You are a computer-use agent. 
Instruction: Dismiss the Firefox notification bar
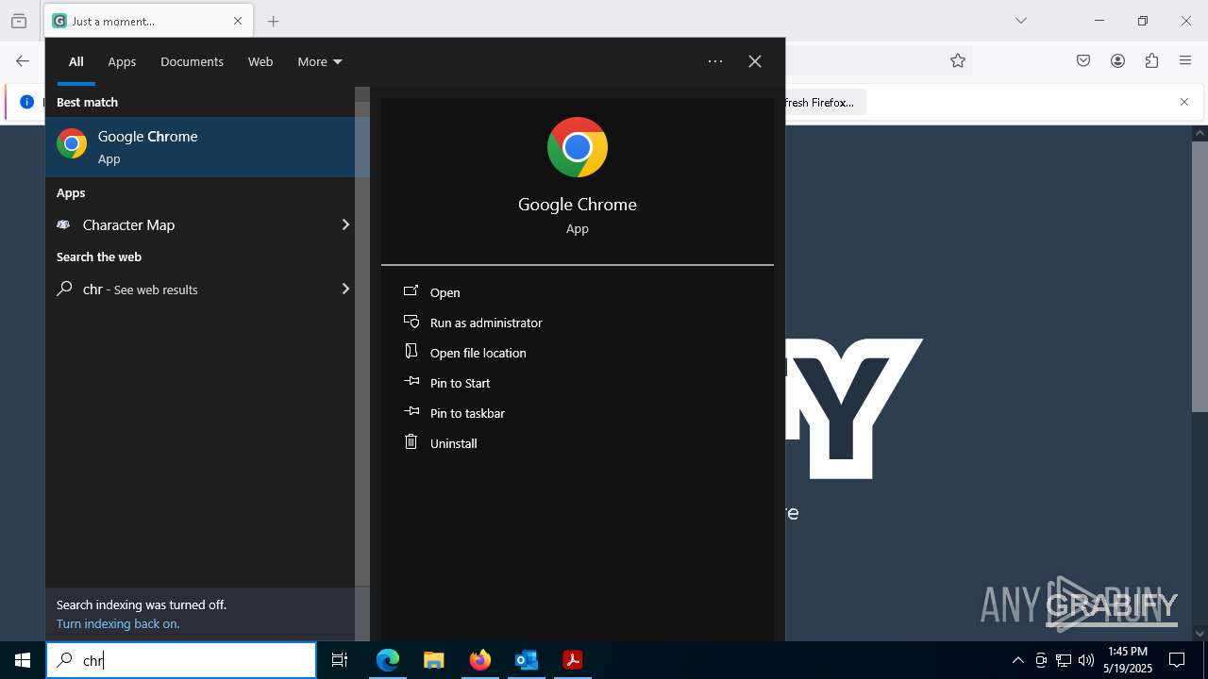[x=1184, y=102]
